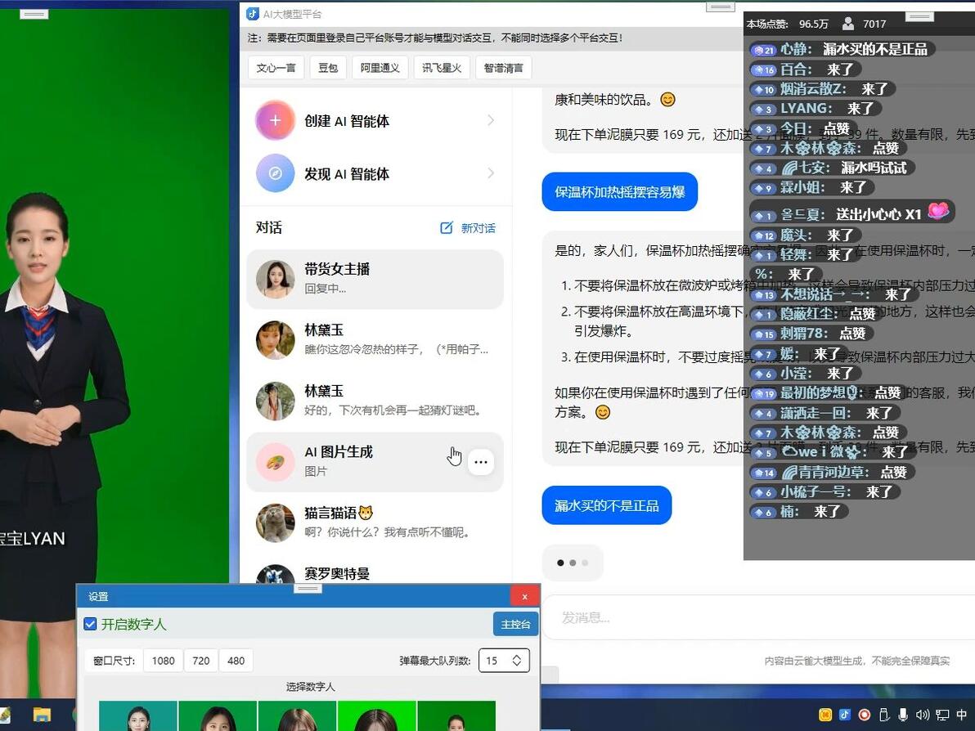975x731 pixels.
Task: Click the level 21 badge beside 心静
Action: (764, 51)
